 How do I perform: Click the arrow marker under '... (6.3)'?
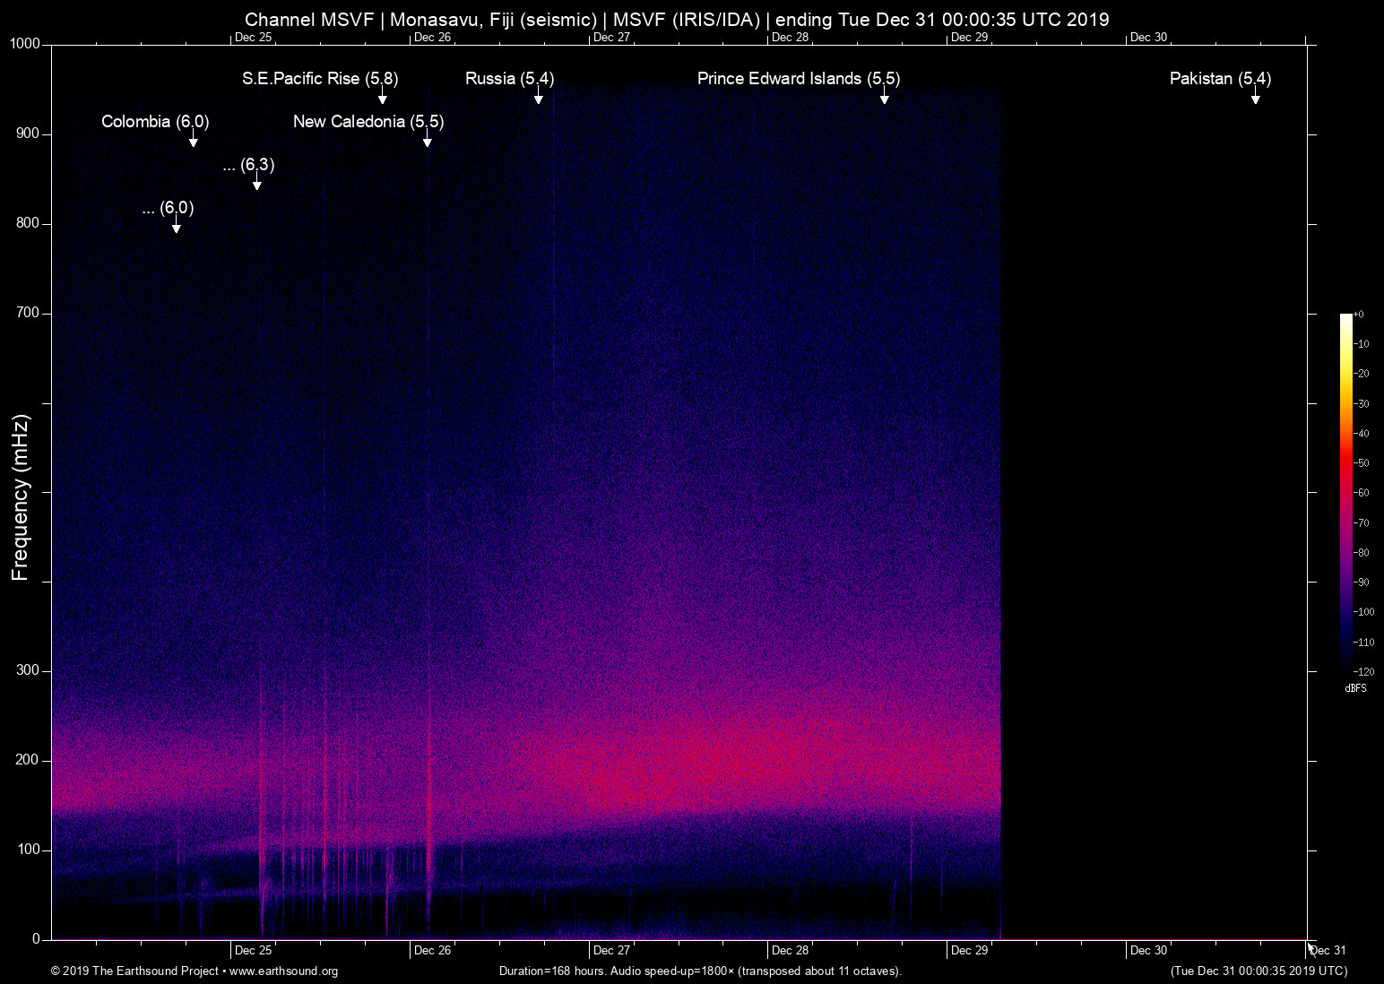pyautogui.click(x=257, y=183)
